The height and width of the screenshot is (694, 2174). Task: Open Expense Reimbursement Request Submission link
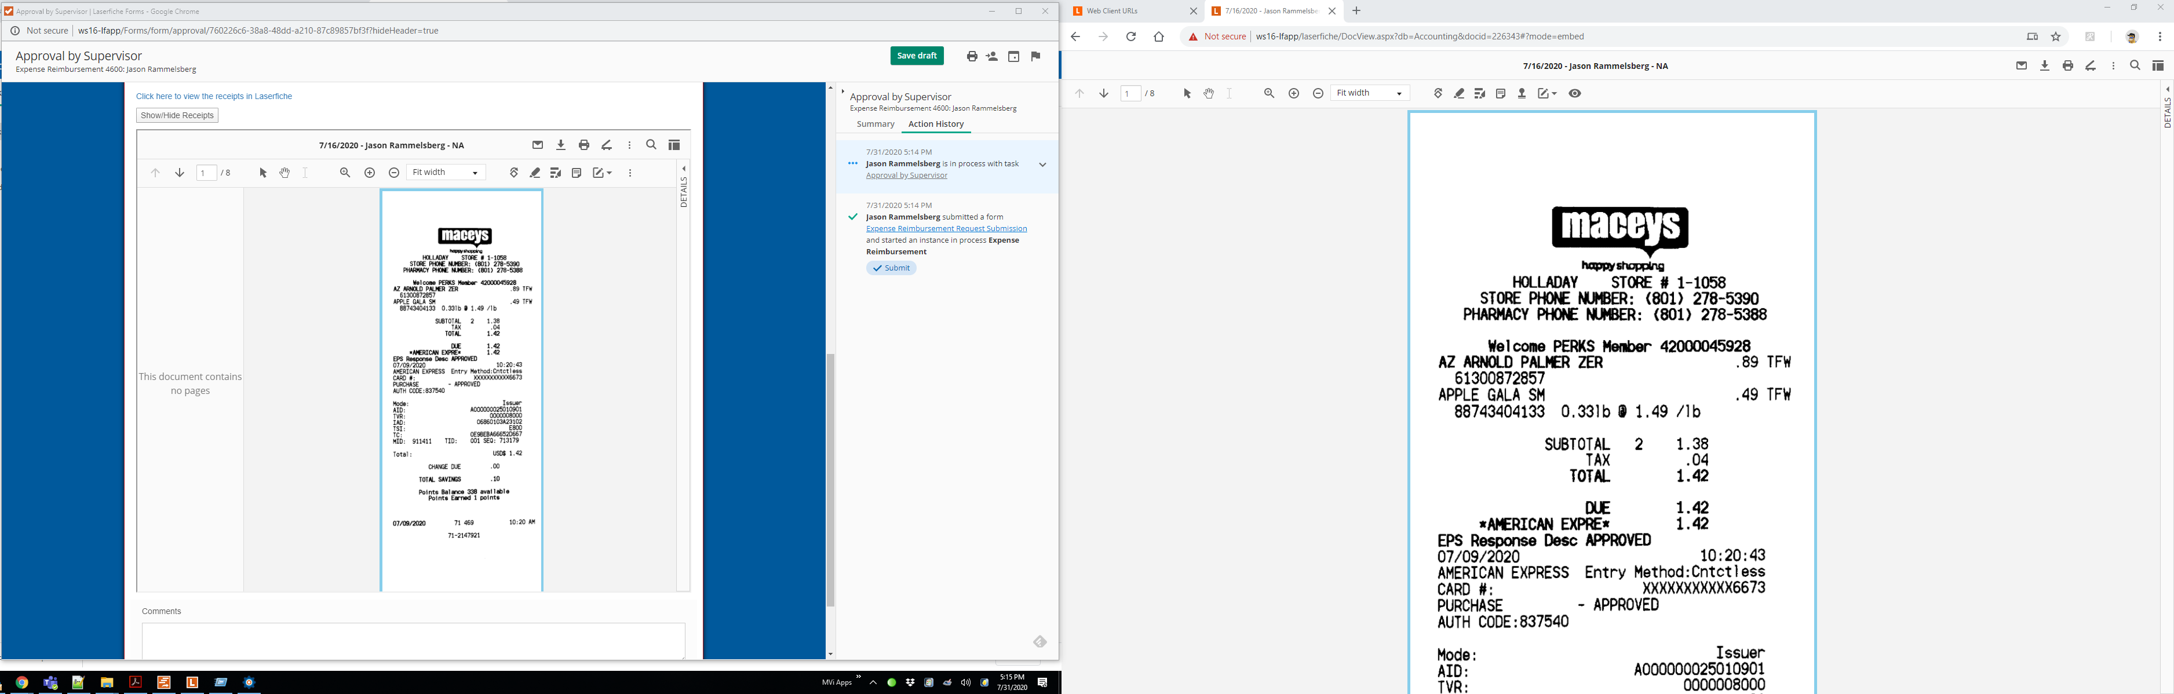click(946, 228)
